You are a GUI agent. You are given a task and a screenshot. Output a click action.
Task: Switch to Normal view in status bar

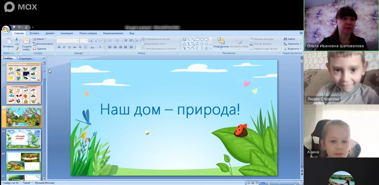[x=249, y=183]
